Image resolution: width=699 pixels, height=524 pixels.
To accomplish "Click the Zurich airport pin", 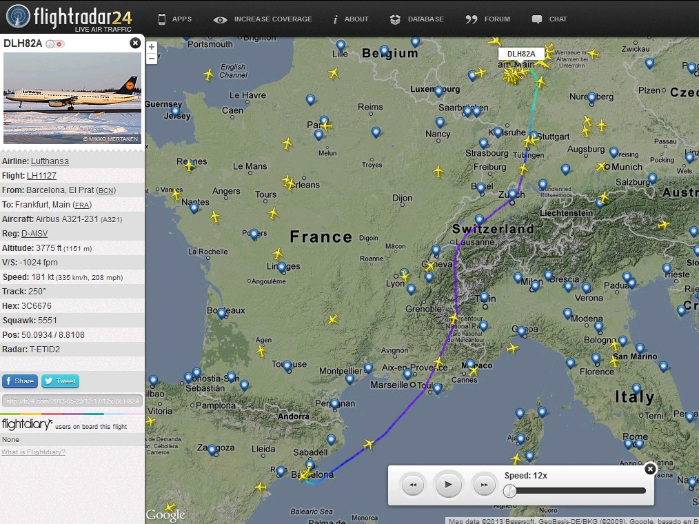I will [x=513, y=194].
